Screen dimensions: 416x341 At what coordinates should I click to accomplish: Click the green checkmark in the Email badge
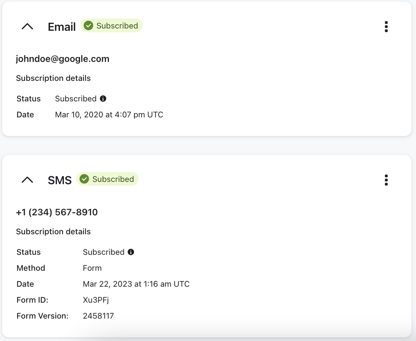88,25
